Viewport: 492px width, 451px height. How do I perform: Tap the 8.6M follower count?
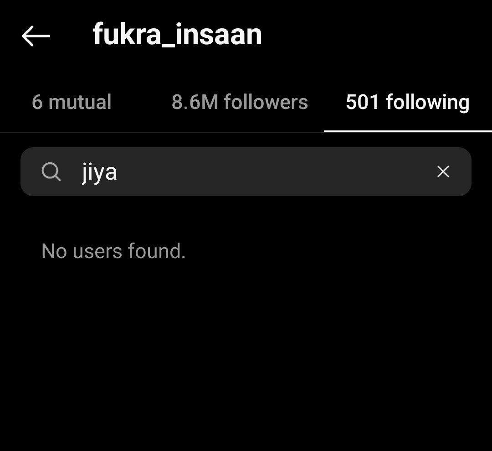click(x=195, y=102)
